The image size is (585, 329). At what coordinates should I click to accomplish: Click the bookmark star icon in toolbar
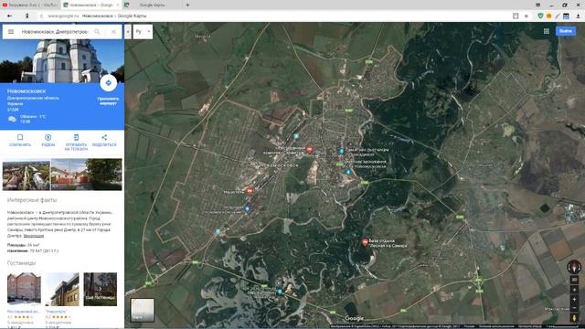click(526, 16)
